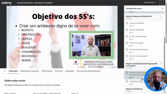Close the Conteúdo do curso panel
The image size is (167, 94).
click(x=162, y=8)
